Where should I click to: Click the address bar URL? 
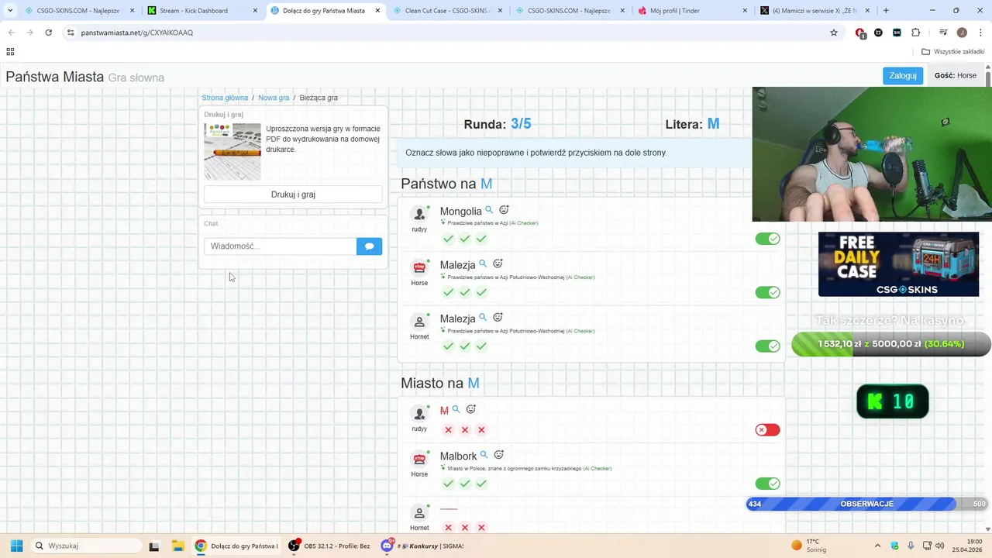pyautogui.click(x=137, y=33)
